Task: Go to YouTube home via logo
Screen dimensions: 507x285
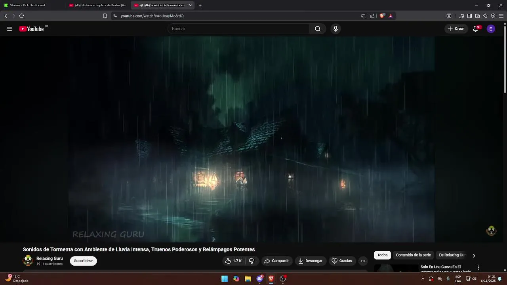Action: (x=31, y=28)
